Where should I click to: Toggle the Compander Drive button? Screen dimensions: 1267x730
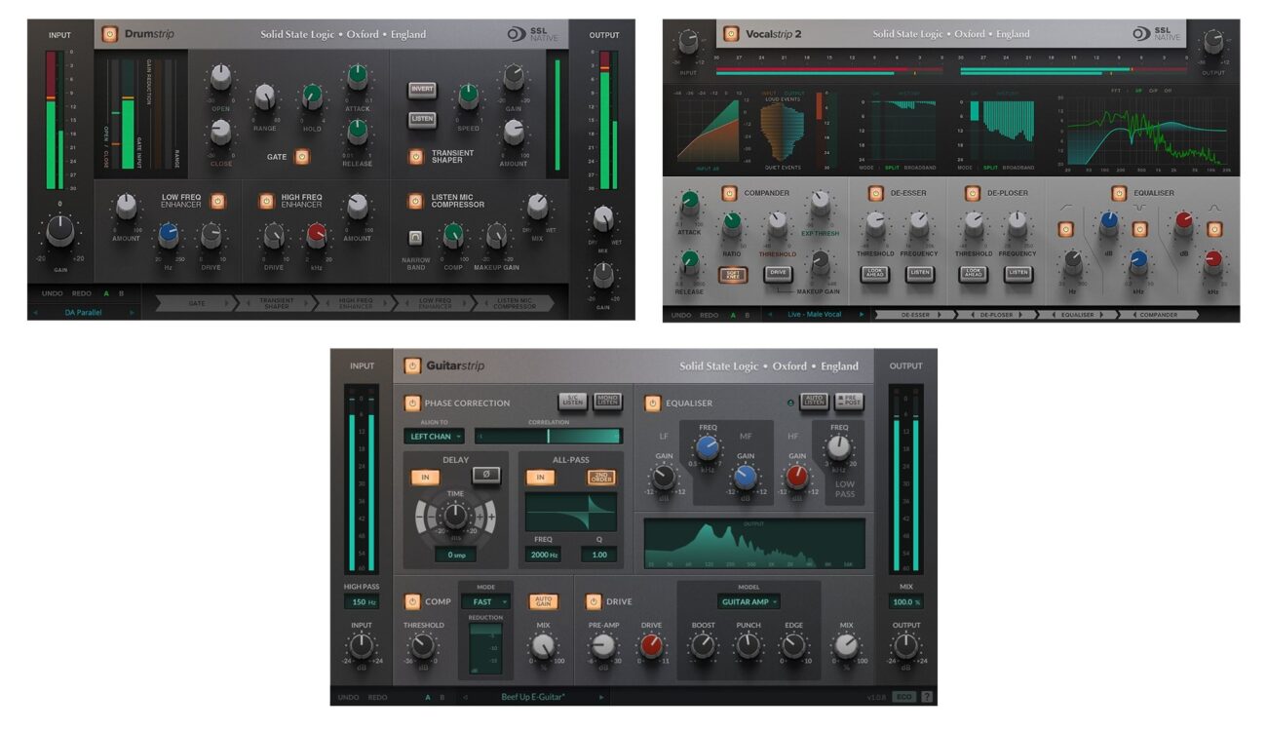(777, 274)
